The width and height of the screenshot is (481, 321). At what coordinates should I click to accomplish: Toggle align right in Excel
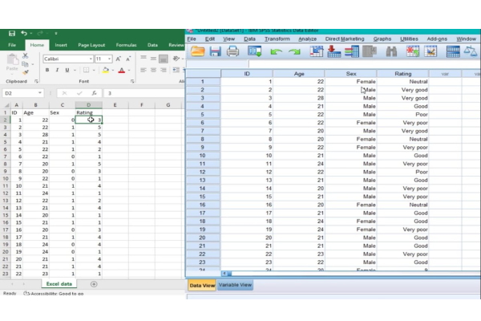[164, 70]
